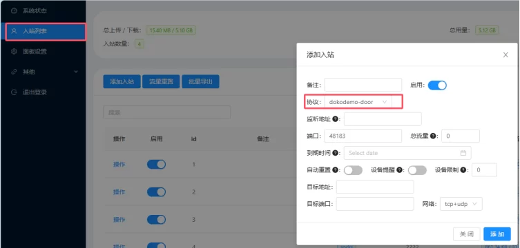Open the 协议 dokodemo-door dropdown
The width and height of the screenshot is (520, 248).
[358, 102]
